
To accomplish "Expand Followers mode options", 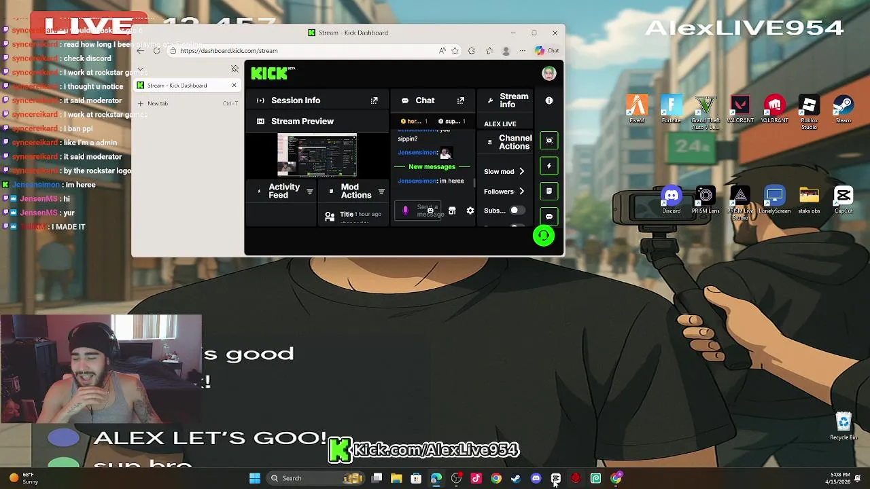I will click(x=521, y=192).
